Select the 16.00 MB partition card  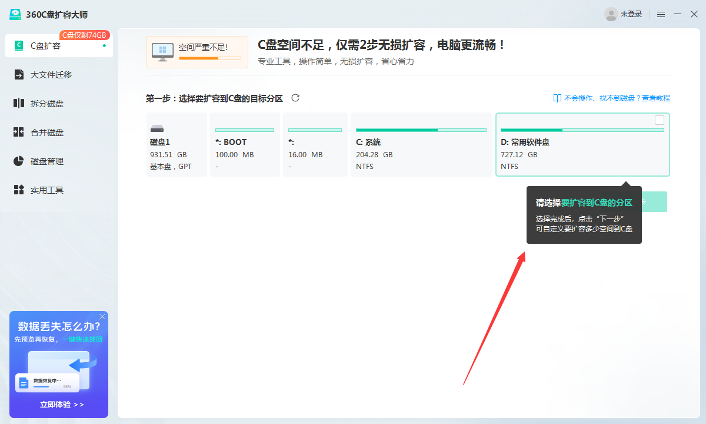[x=315, y=144]
